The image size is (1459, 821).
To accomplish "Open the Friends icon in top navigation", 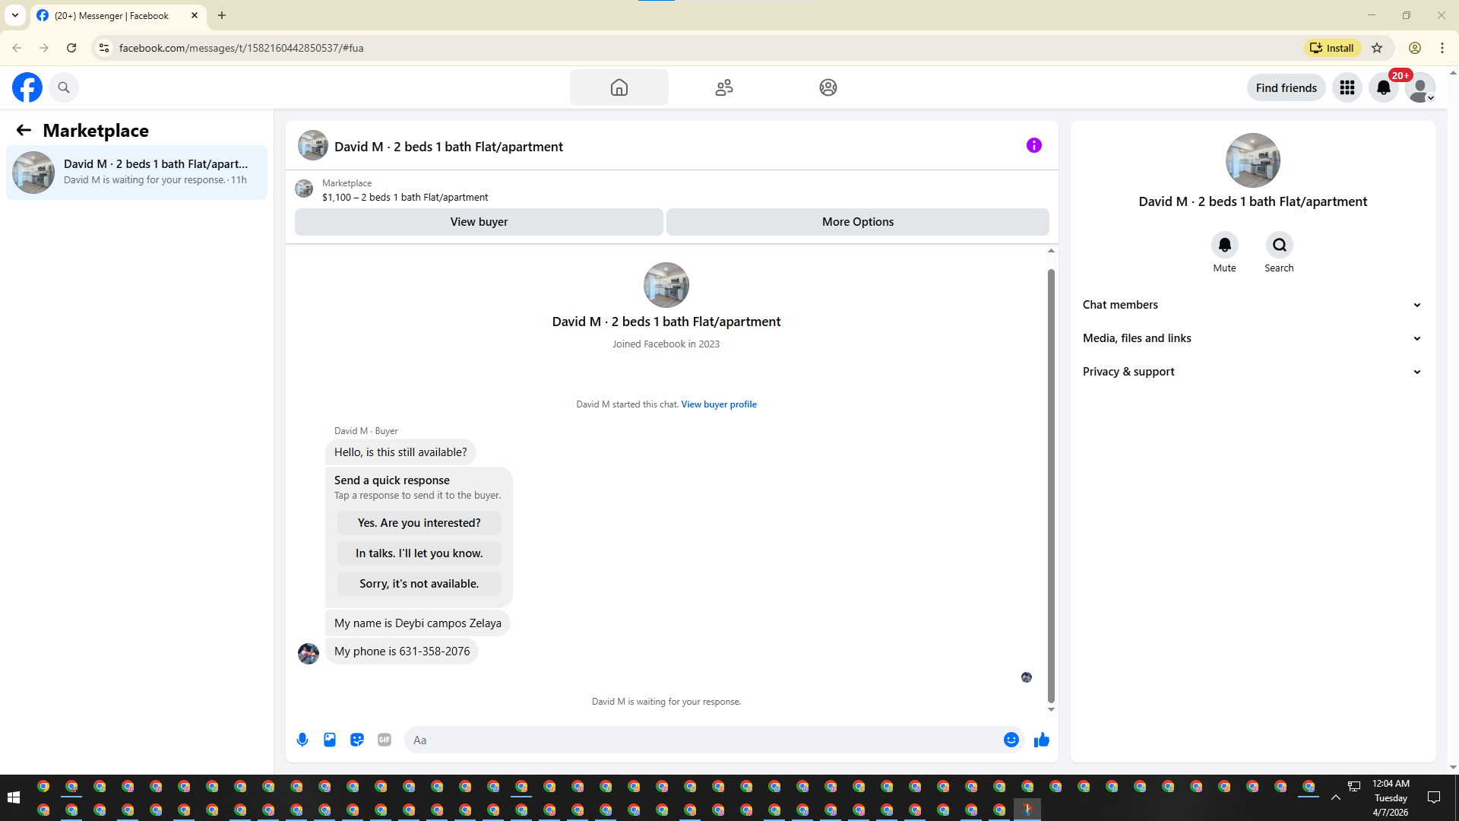I will pyautogui.click(x=724, y=87).
